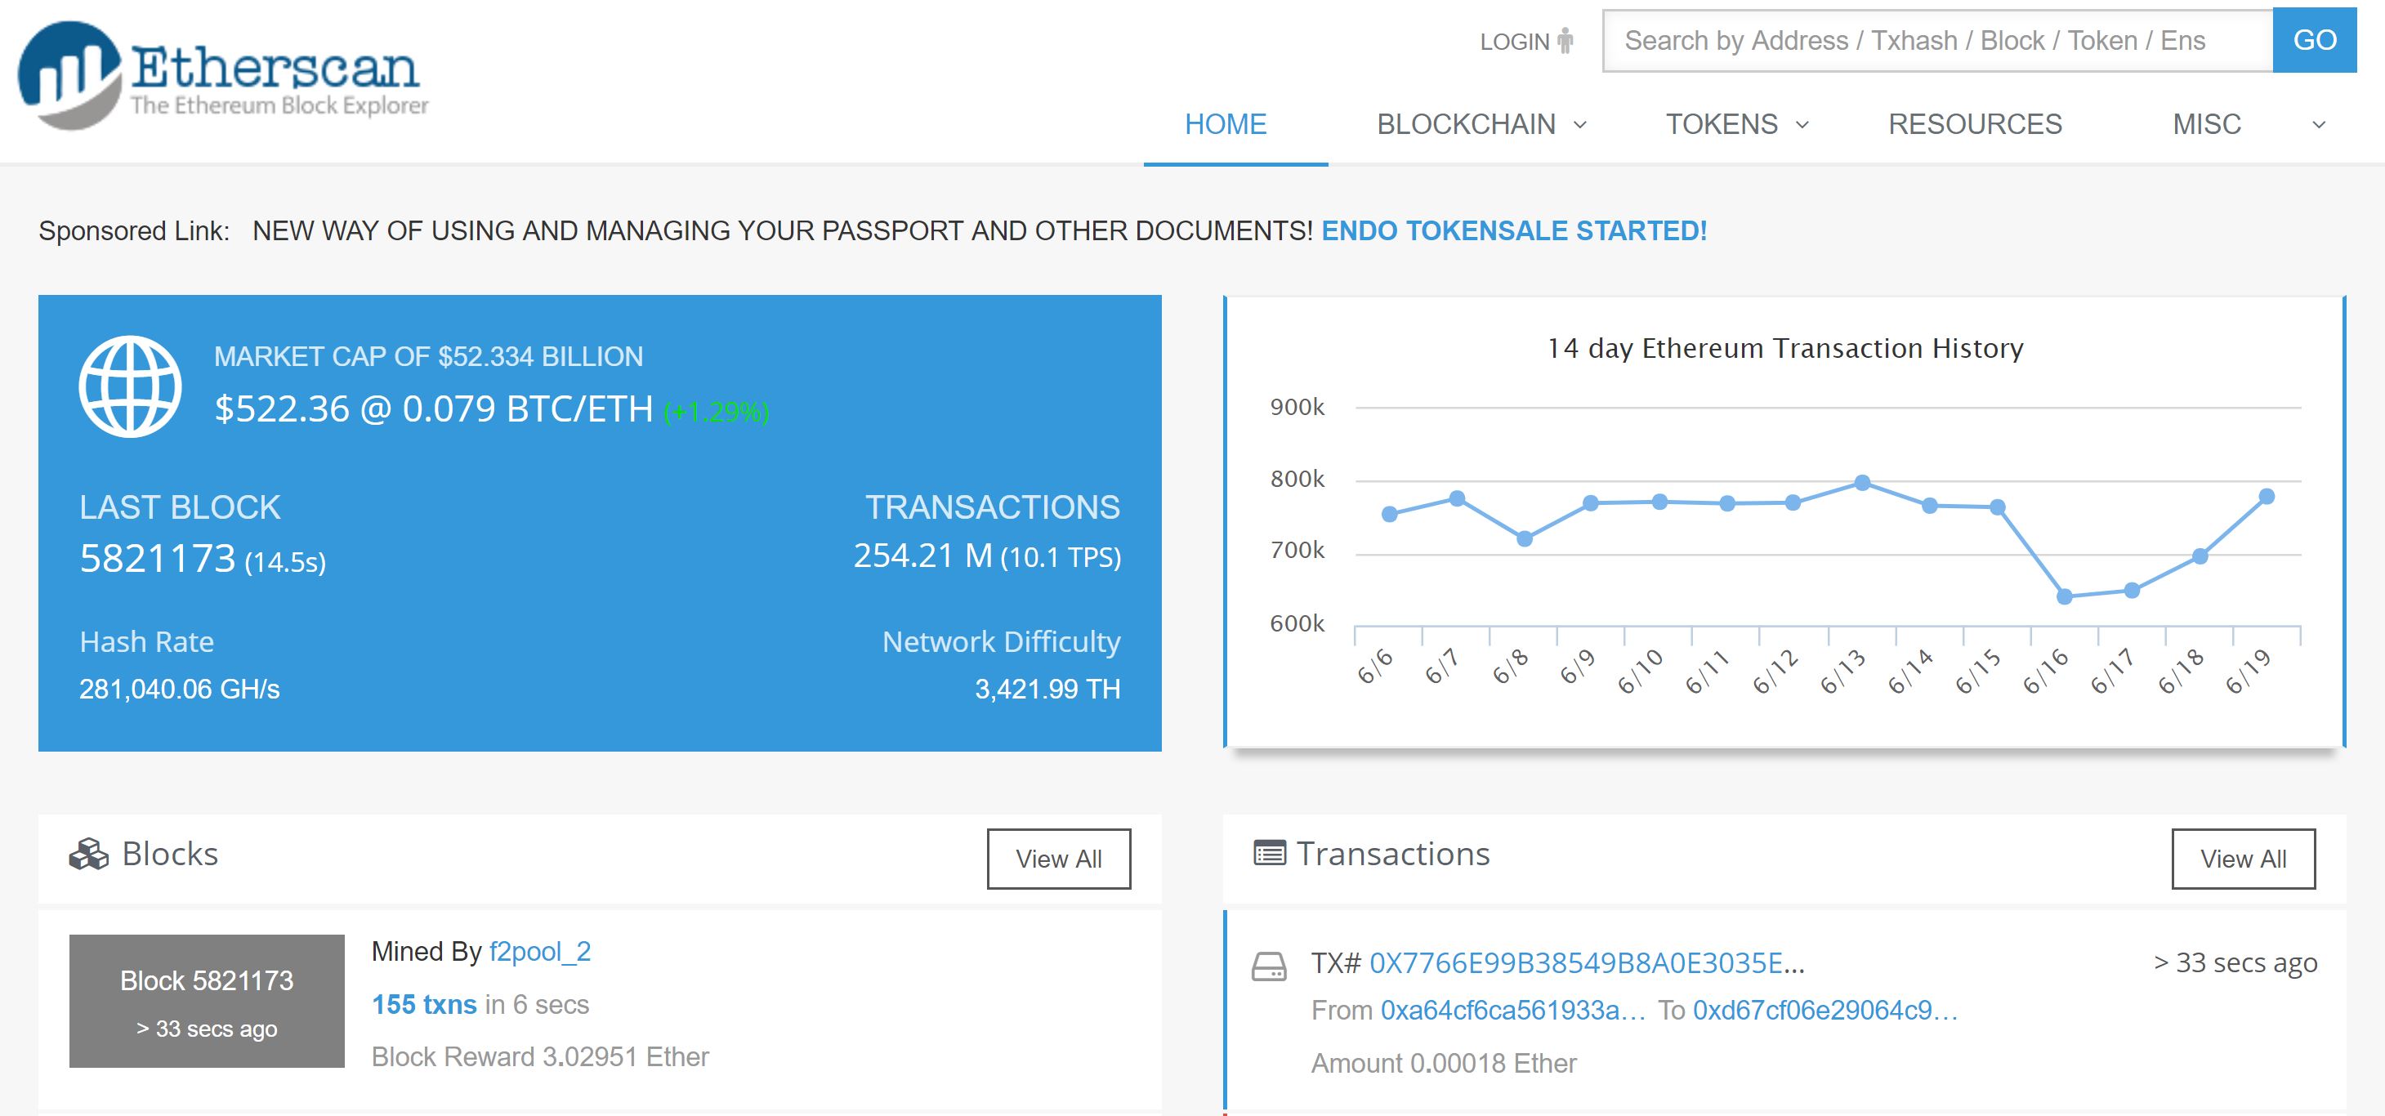Click the Transactions list icon
Image resolution: width=2385 pixels, height=1116 pixels.
[x=1270, y=853]
